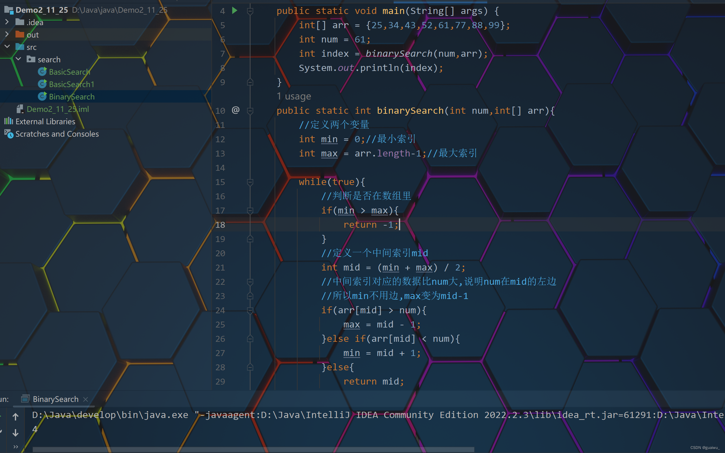
Task: Click 'int max = arr.length-1' line
Action: click(360, 153)
